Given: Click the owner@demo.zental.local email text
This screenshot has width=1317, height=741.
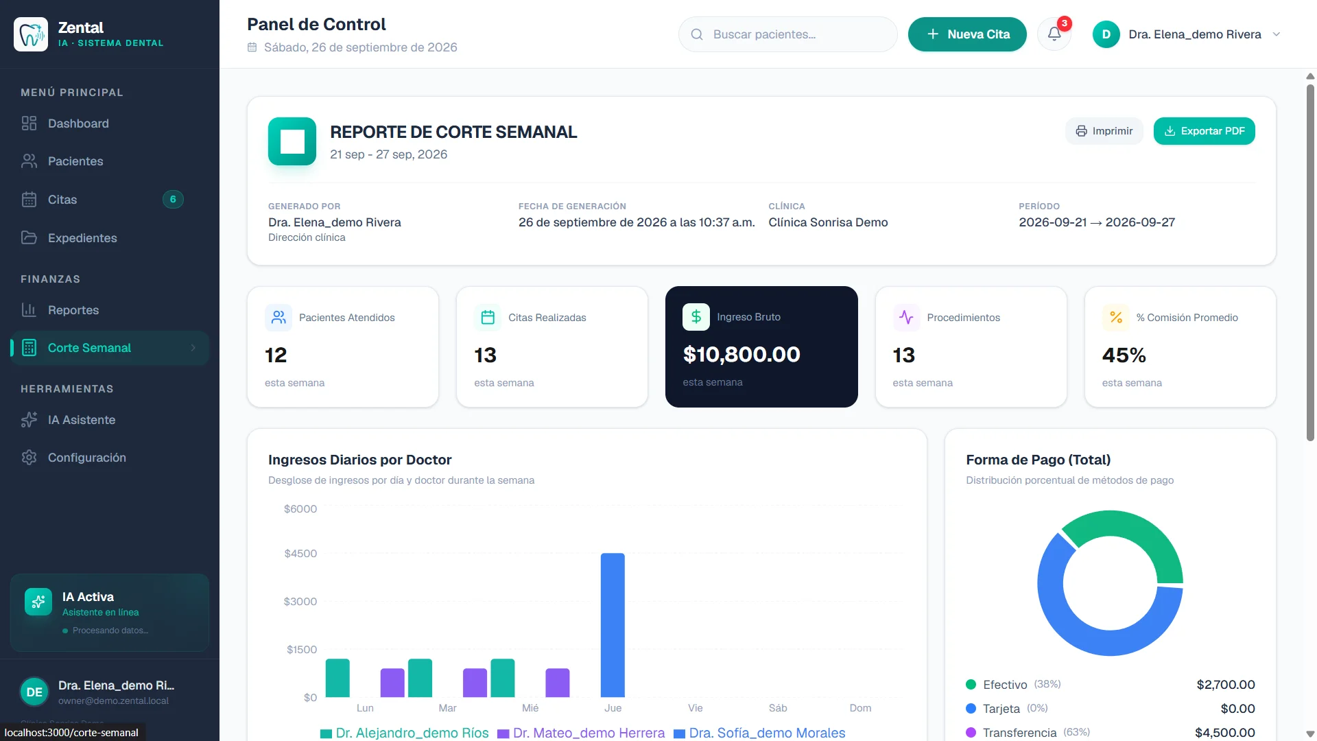Looking at the screenshot, I should coord(113,701).
